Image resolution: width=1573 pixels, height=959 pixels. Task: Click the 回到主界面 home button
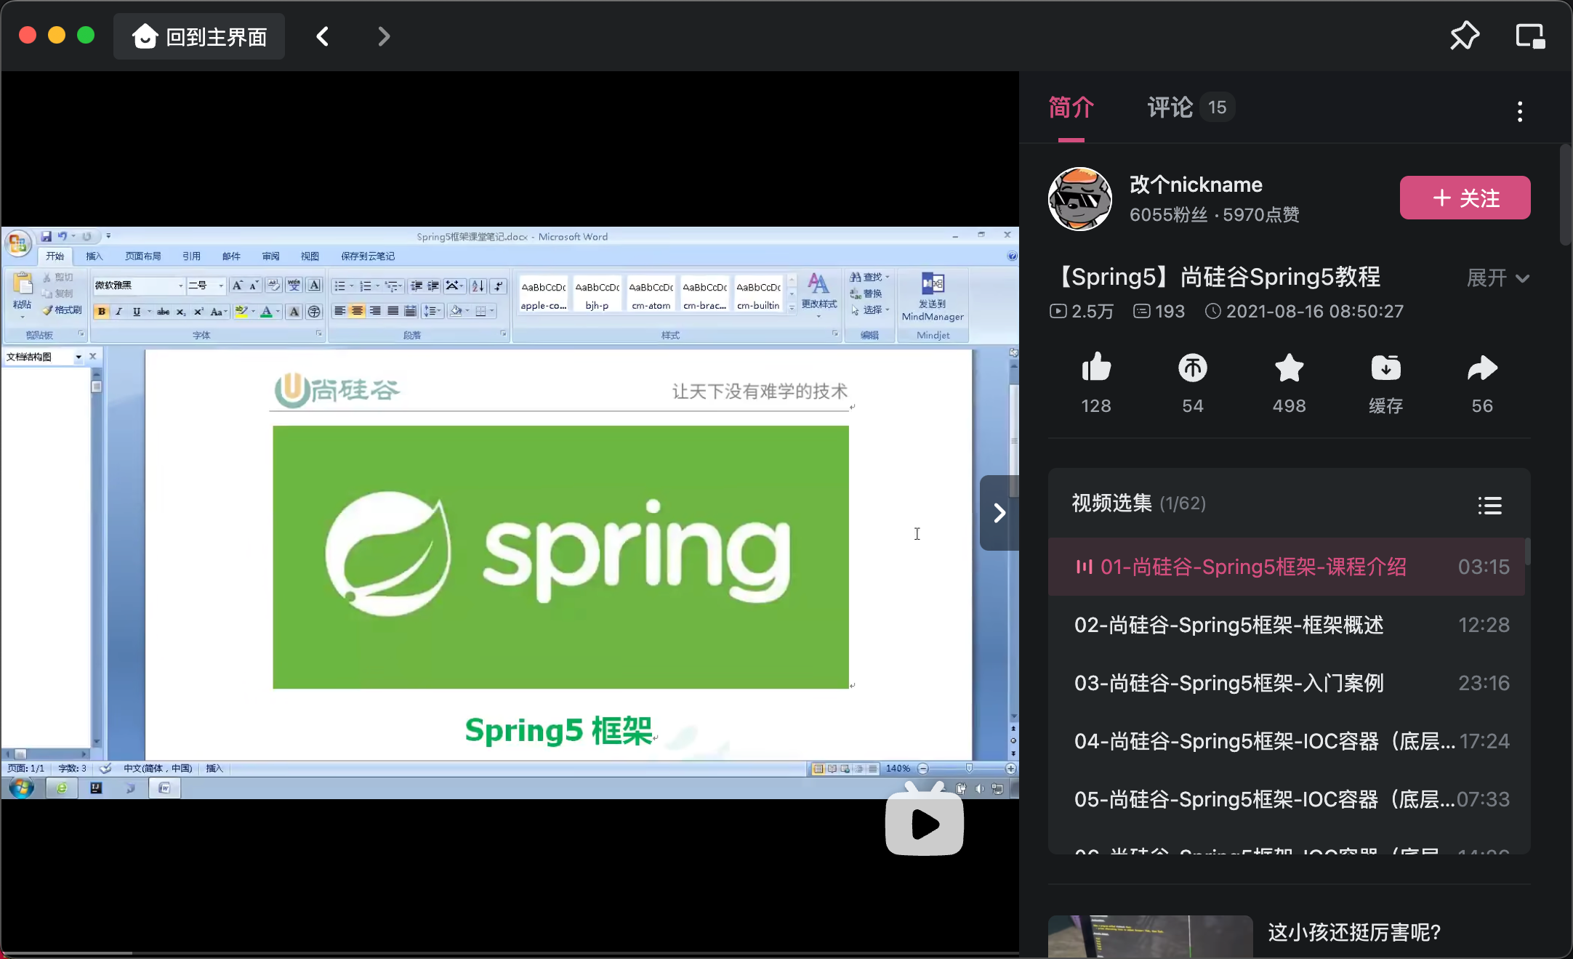[199, 36]
